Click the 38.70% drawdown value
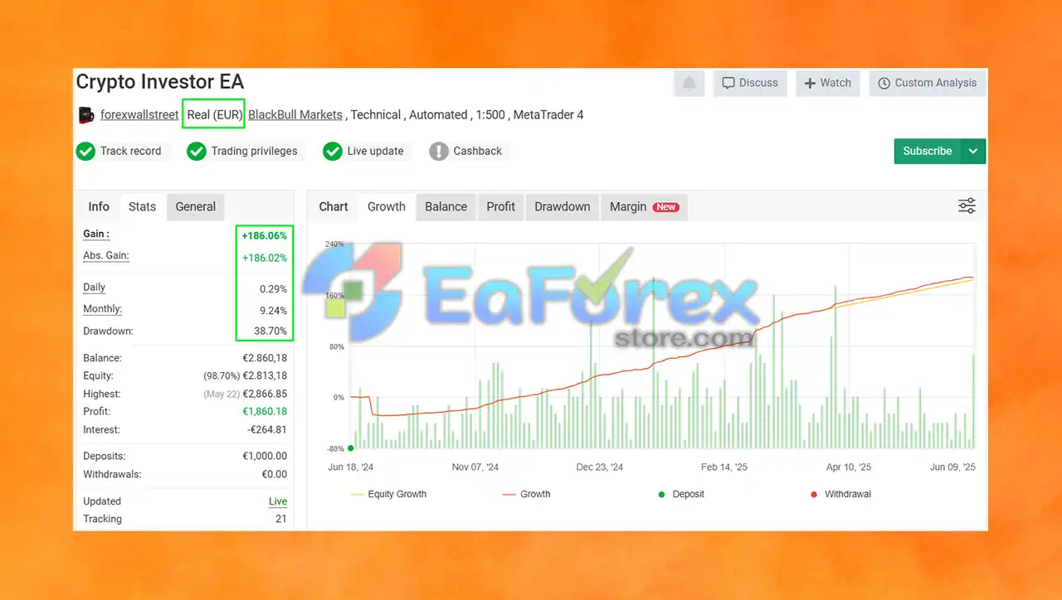Screen dimensions: 1062x600 270,331
